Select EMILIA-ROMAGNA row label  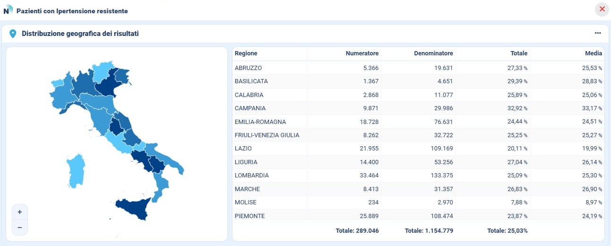point(260,122)
